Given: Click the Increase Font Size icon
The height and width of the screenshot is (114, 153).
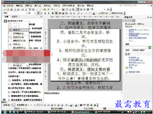Looking at the screenshot, I should (x=78, y=13).
